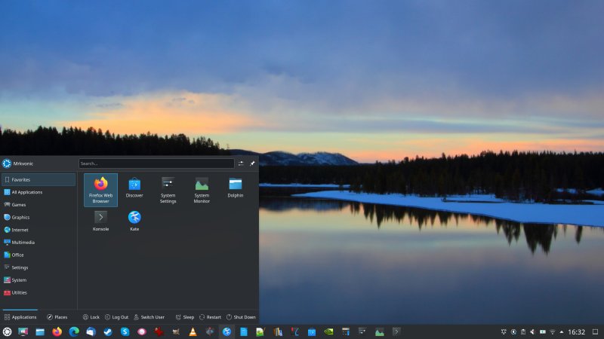
Task: Open Kate editor from Favorites grid
Action: (134, 221)
